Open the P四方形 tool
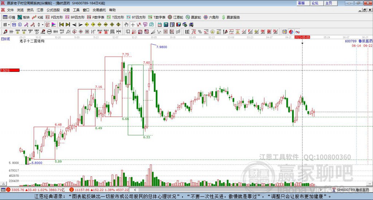Viewport: 373px width, 200px height. tap(54, 17)
